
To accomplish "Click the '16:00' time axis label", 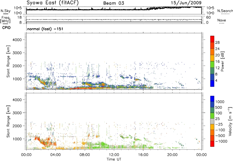I will (x=143, y=155).
